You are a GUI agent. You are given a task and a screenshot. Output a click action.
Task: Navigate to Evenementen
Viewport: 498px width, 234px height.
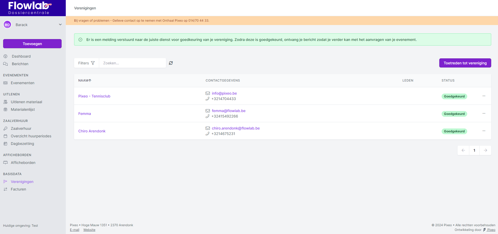(x=22, y=83)
